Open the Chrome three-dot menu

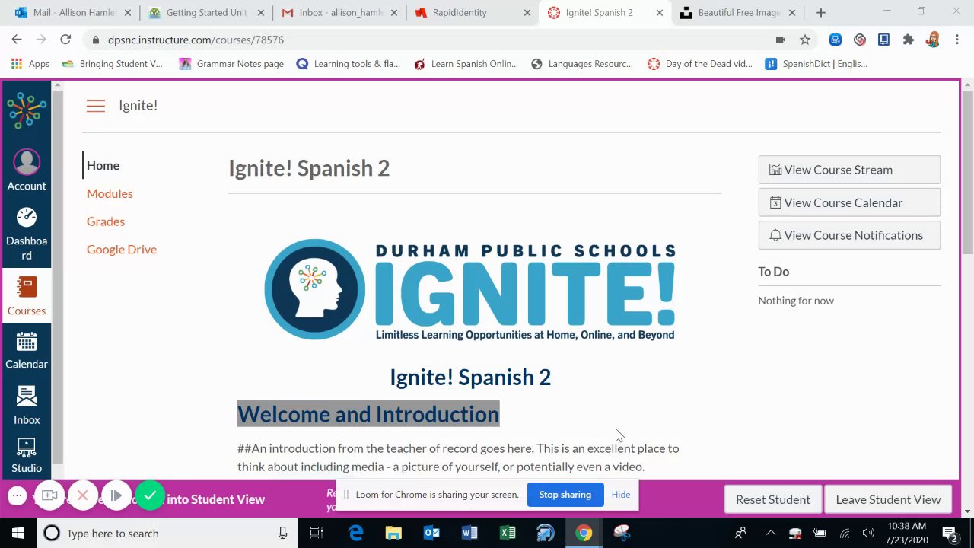click(957, 40)
